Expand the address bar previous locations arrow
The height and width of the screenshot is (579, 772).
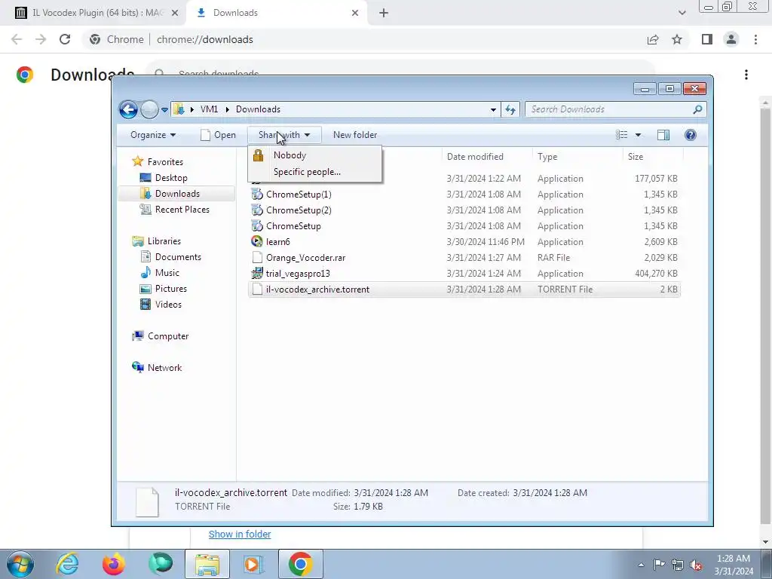493,110
